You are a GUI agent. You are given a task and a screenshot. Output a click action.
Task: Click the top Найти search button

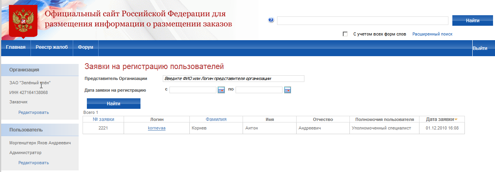pos(473,21)
